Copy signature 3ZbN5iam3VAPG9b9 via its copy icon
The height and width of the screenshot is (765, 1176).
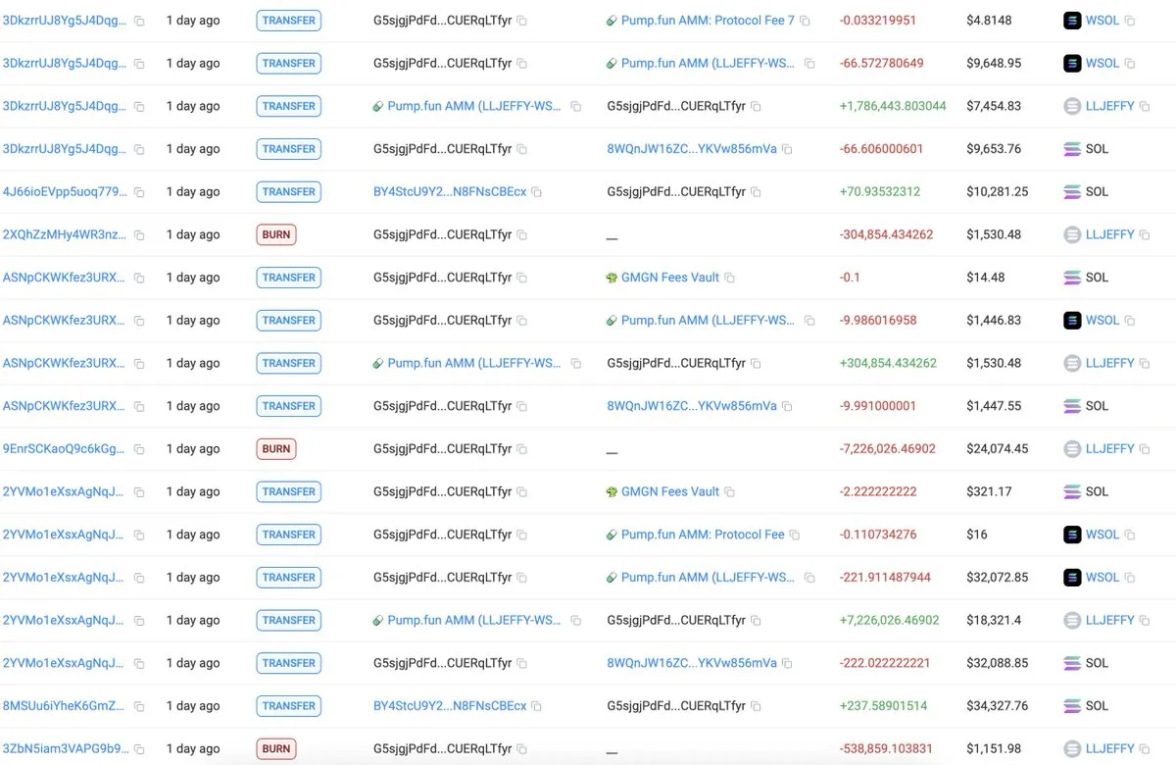[x=139, y=749]
